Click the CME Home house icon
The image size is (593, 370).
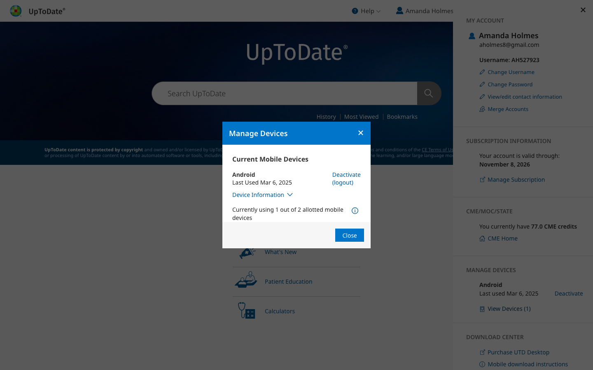[x=482, y=238]
